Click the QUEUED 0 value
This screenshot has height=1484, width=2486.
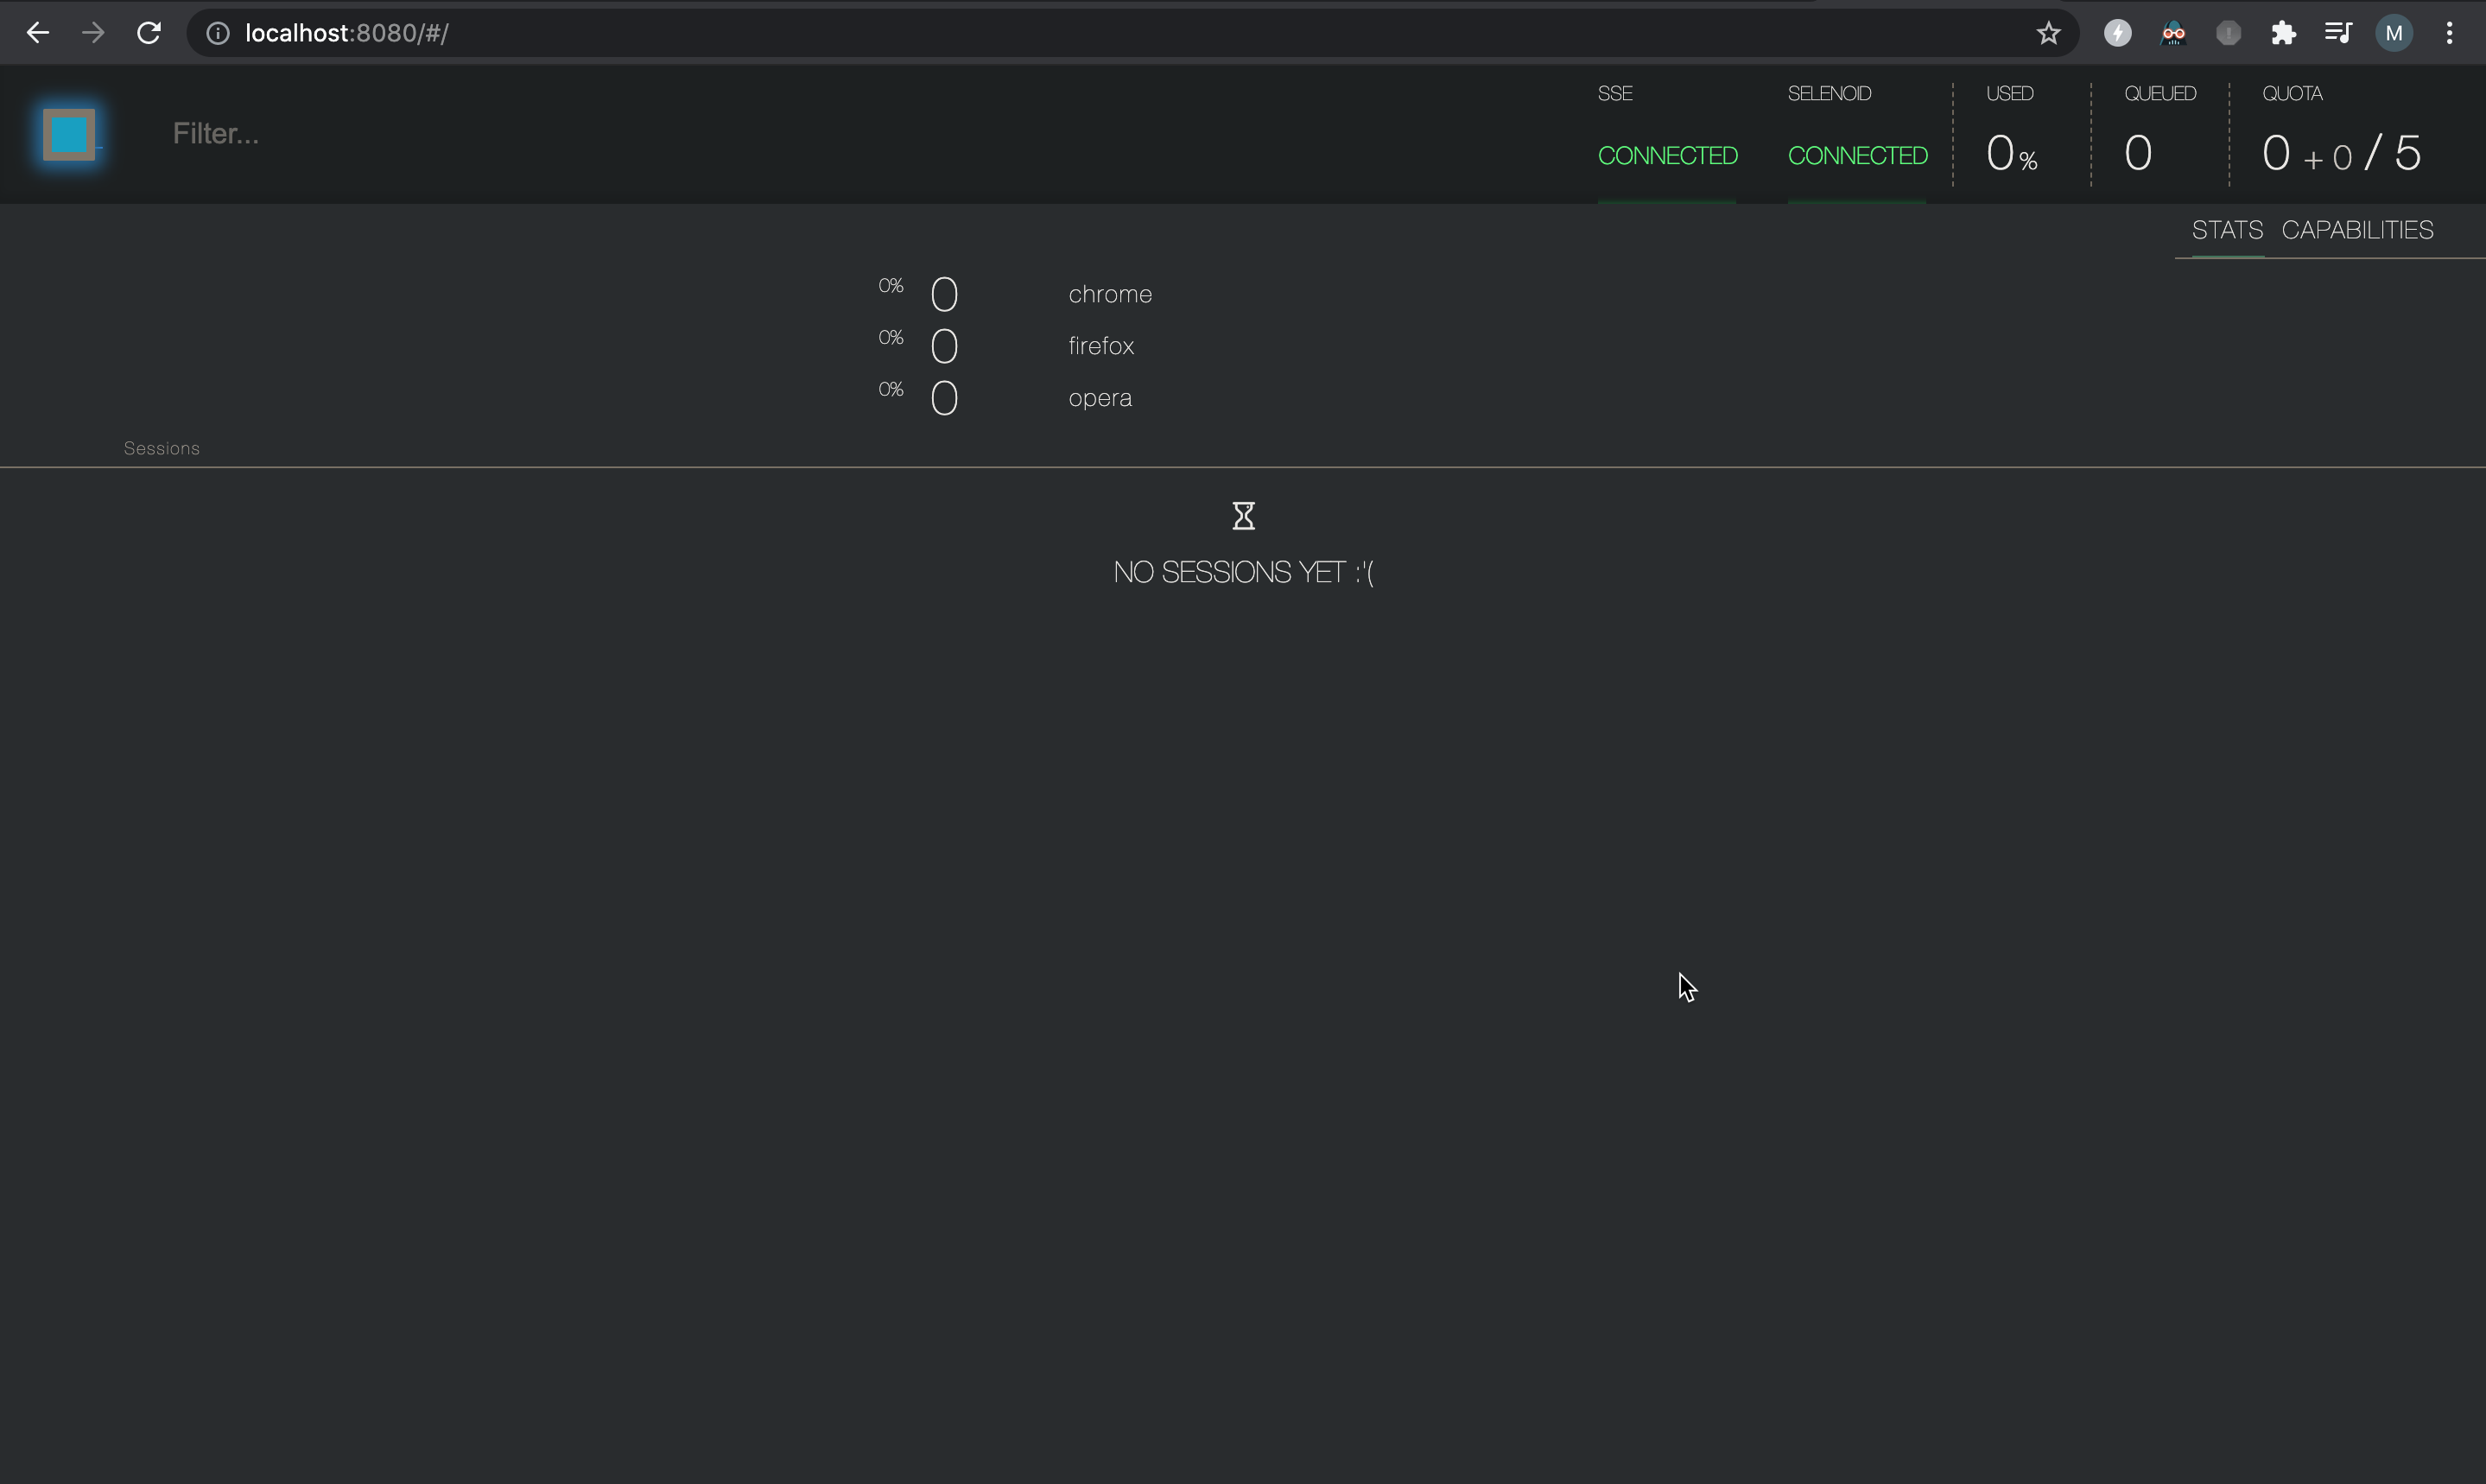(2138, 153)
